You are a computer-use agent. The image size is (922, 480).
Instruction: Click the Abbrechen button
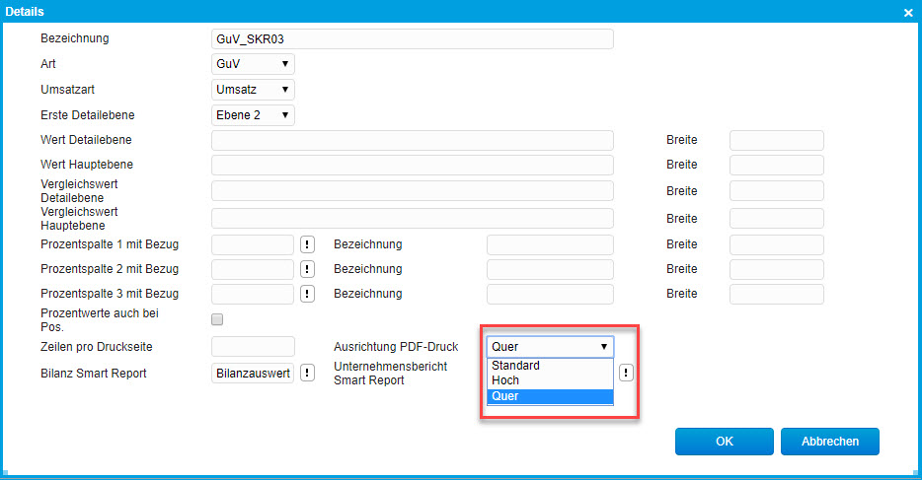pos(829,442)
